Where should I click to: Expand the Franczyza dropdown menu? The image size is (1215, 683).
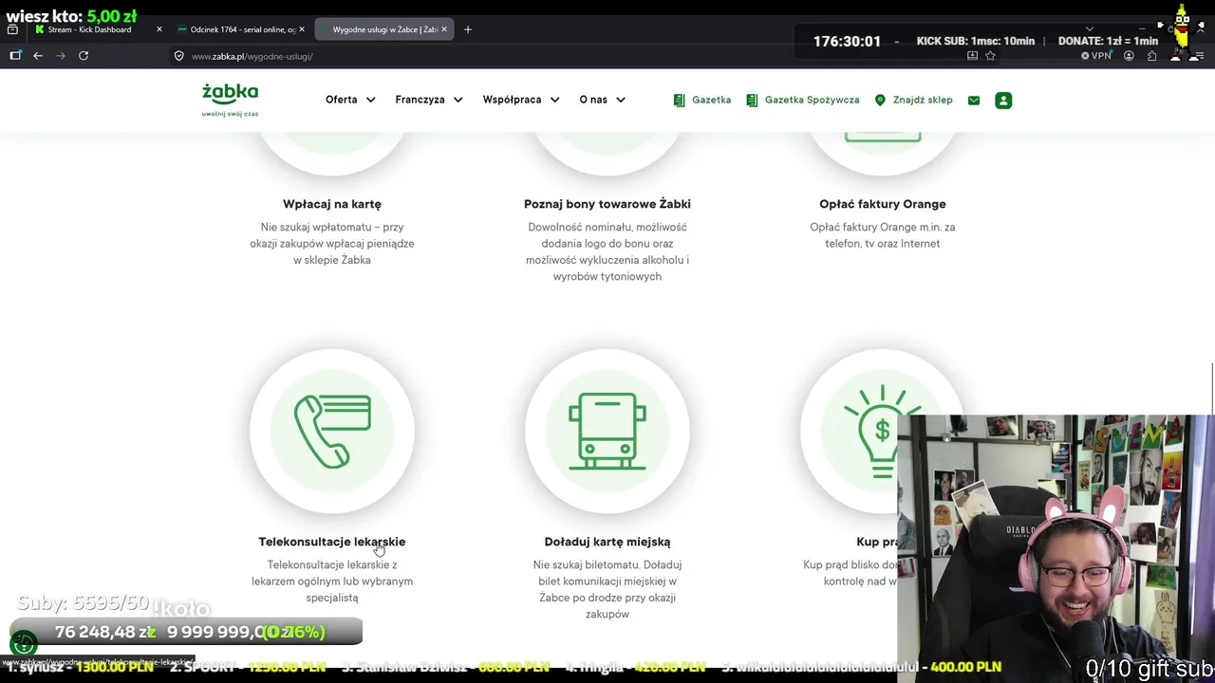point(429,100)
